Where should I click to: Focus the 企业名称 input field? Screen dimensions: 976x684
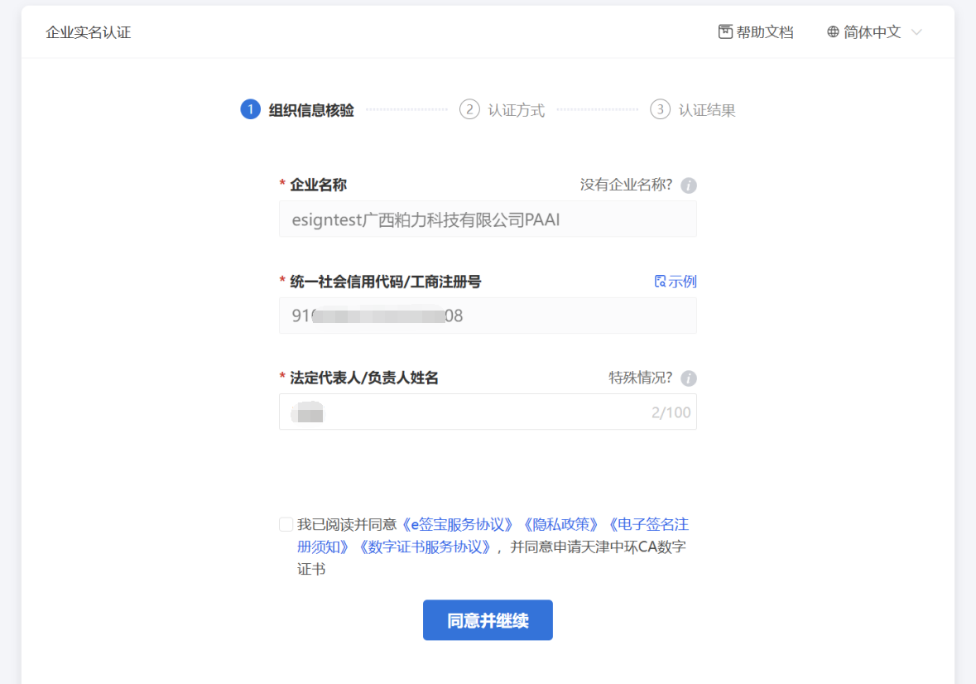point(488,219)
